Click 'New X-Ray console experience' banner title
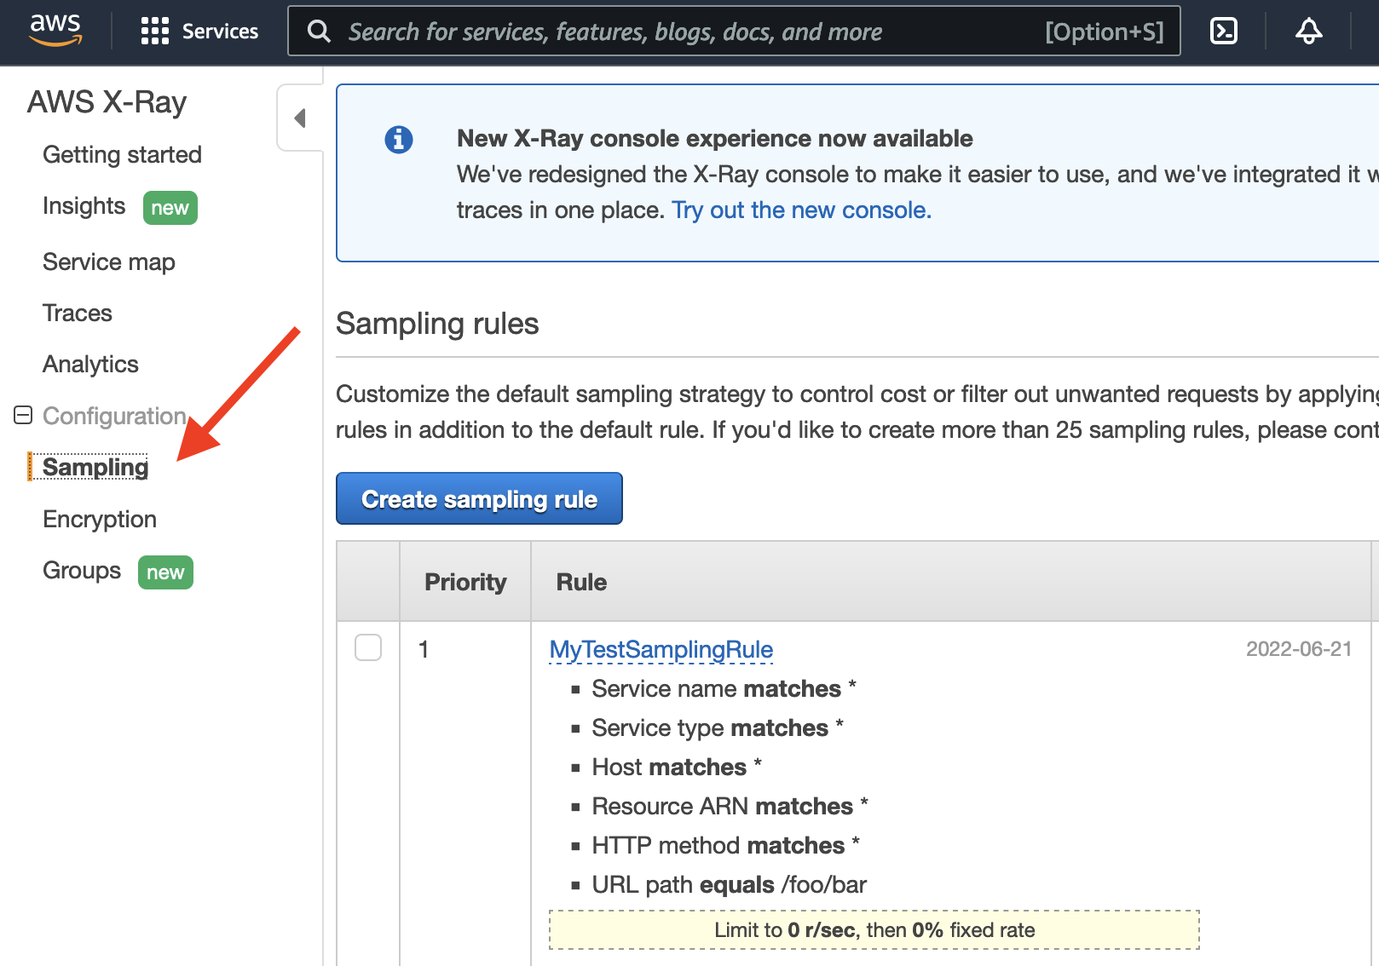This screenshot has width=1379, height=966. coord(714,139)
